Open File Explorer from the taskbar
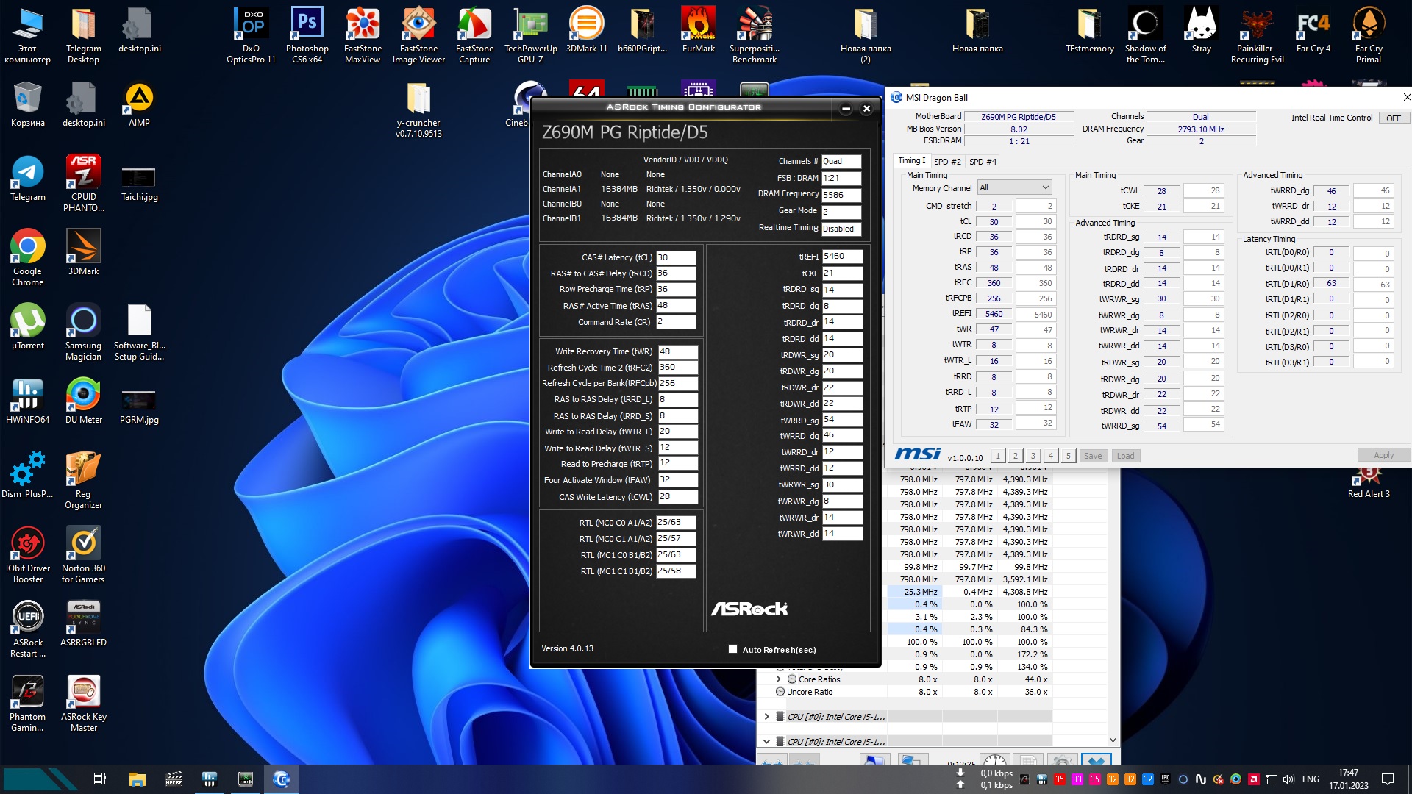Image resolution: width=1412 pixels, height=794 pixels. point(137,779)
